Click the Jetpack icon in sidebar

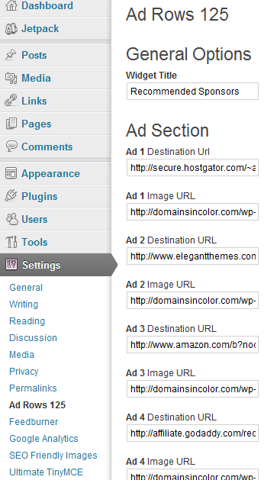point(11,29)
